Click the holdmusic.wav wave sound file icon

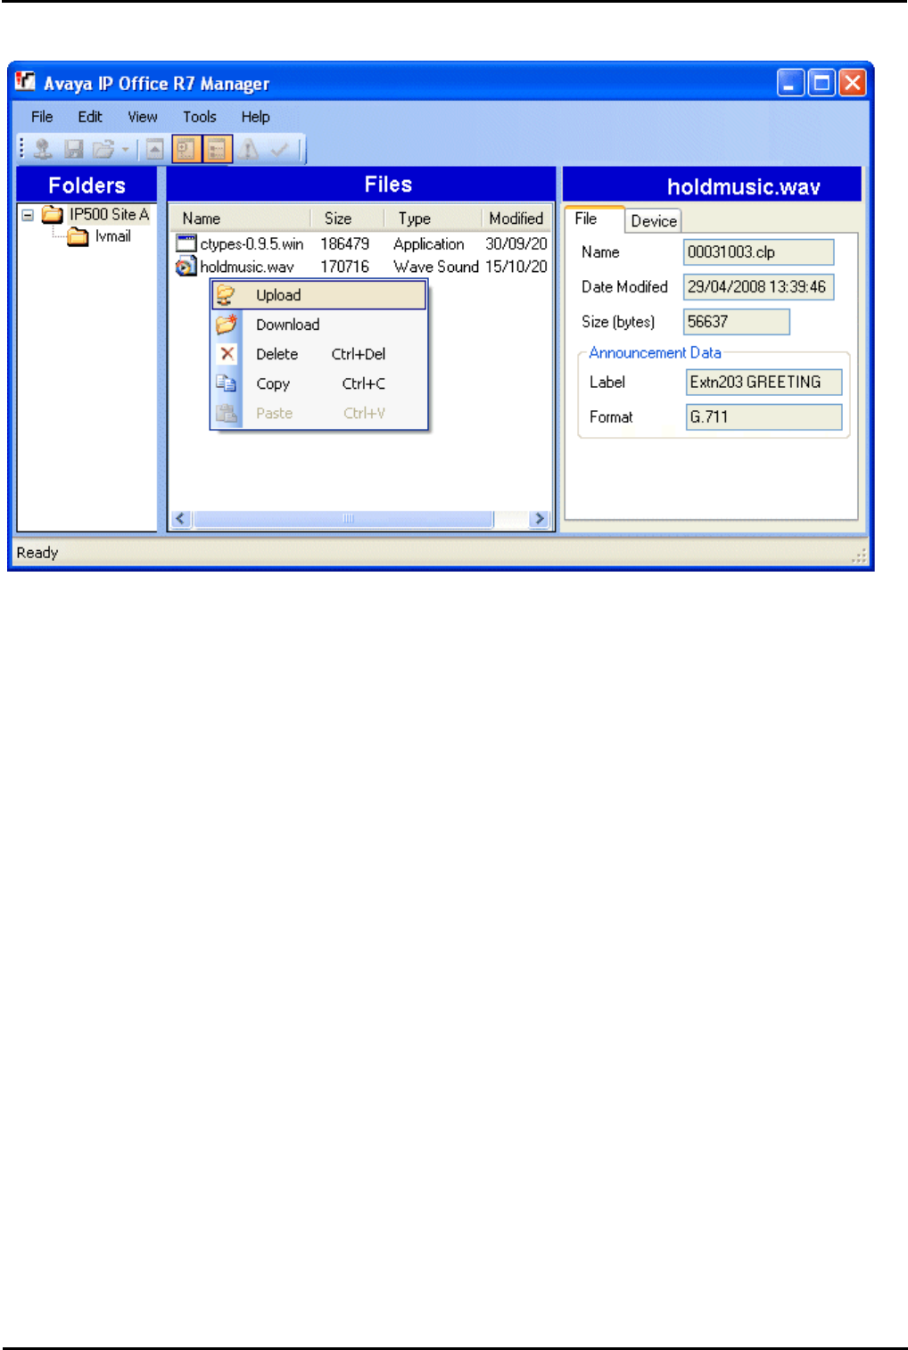click(186, 267)
